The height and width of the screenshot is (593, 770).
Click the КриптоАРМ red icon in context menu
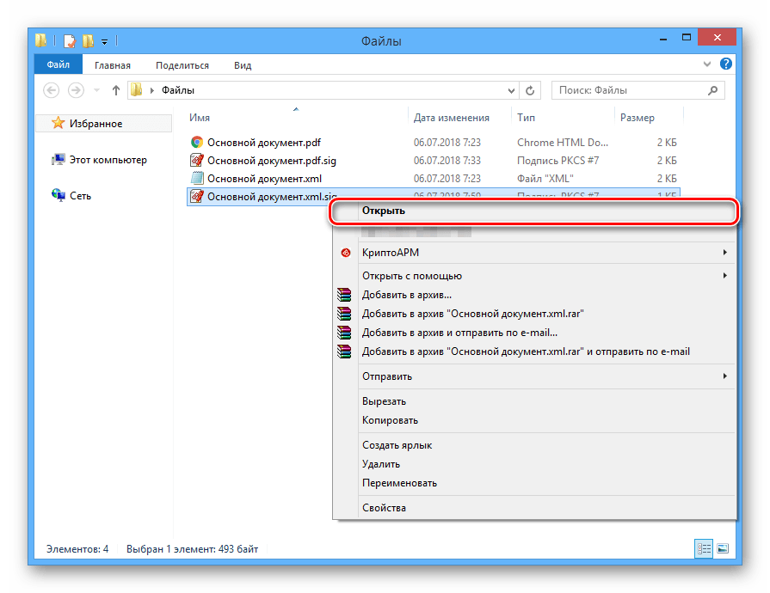click(346, 253)
